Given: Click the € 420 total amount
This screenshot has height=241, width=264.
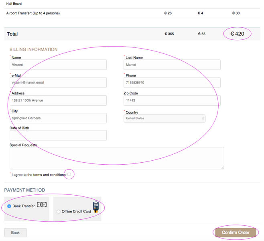Looking at the screenshot, I should pos(237,34).
